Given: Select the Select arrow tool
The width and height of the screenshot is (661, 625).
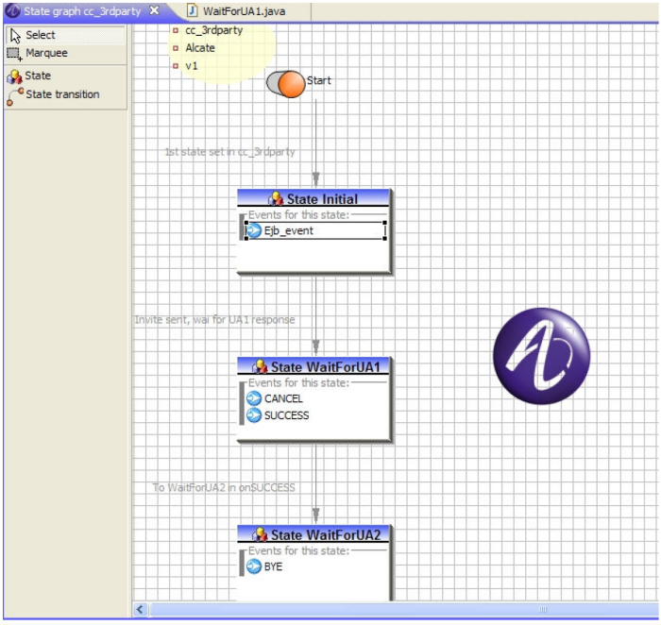Looking at the screenshot, I should pyautogui.click(x=40, y=35).
